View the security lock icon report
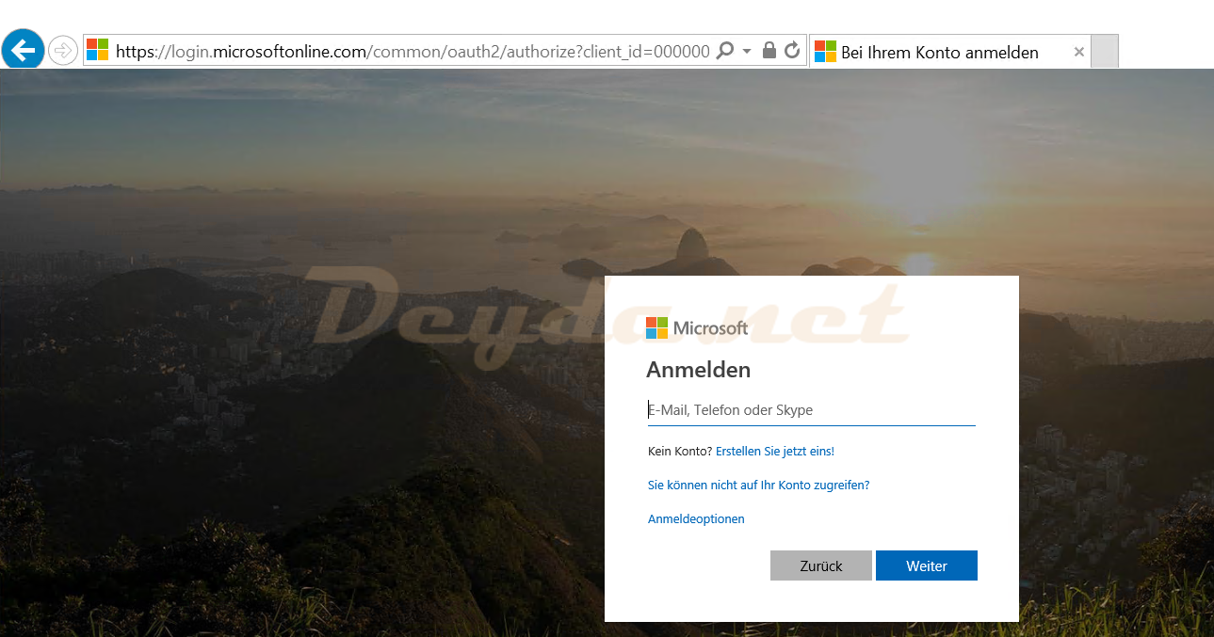This screenshot has height=637, width=1214. (769, 51)
